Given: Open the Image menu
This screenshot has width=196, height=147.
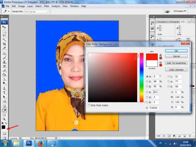Looking at the screenshot, I should (x=21, y=6).
